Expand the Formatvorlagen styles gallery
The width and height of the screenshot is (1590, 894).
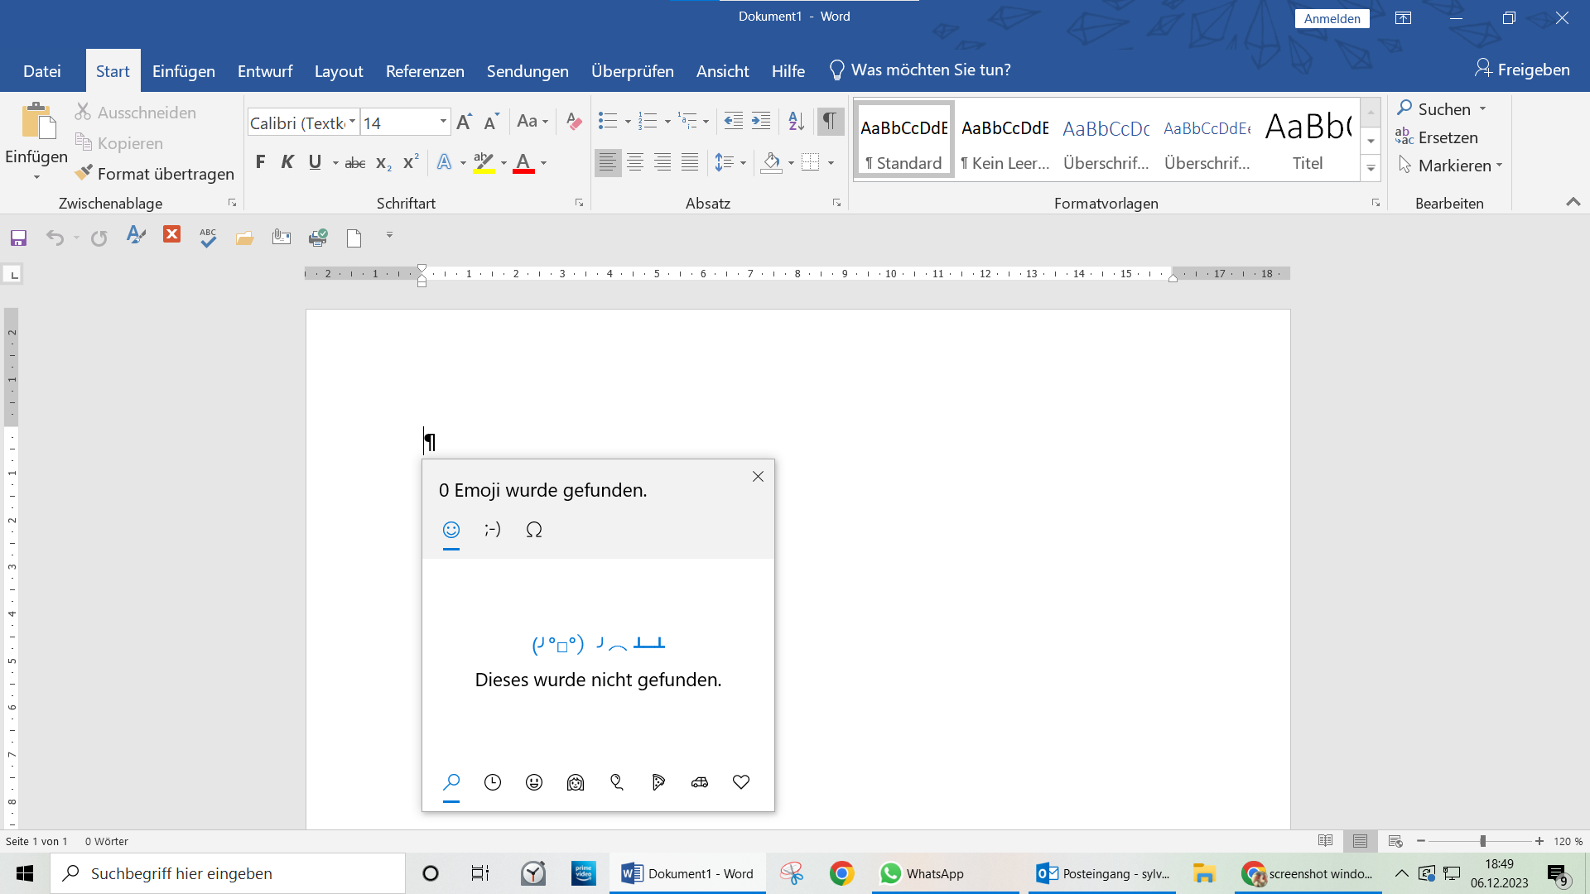point(1371,169)
